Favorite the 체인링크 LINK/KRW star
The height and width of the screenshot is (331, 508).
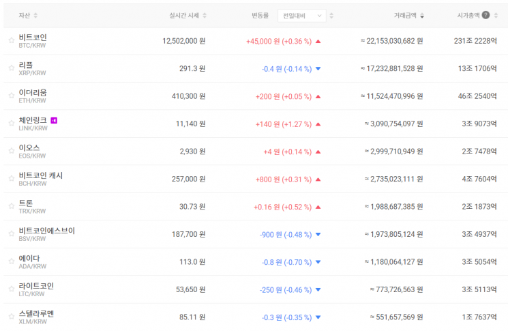point(12,123)
